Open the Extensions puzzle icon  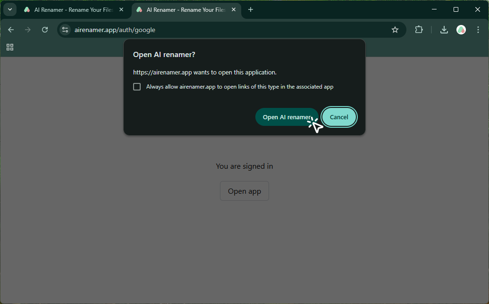(419, 29)
